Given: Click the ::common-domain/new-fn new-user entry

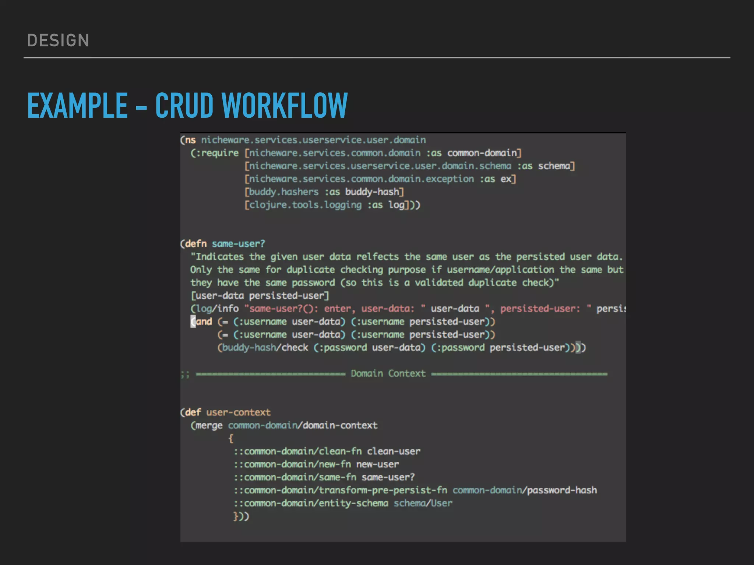Looking at the screenshot, I should click(x=316, y=464).
